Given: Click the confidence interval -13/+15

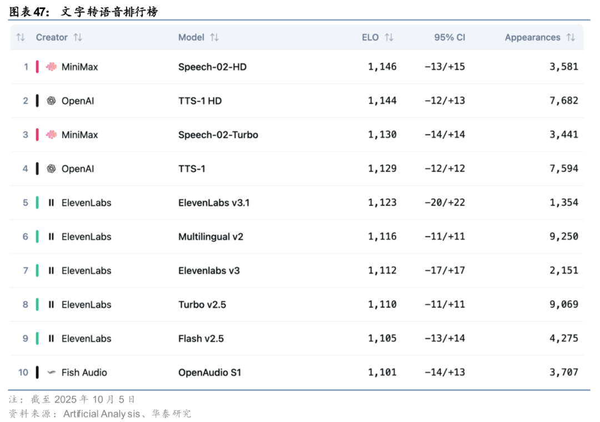Looking at the screenshot, I should click(x=444, y=67).
